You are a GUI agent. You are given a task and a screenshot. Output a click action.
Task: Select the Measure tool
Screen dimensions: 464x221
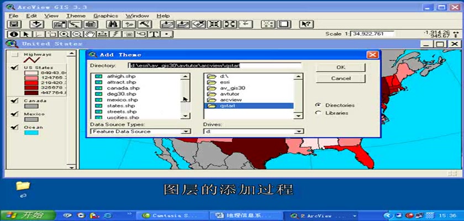[102, 34]
